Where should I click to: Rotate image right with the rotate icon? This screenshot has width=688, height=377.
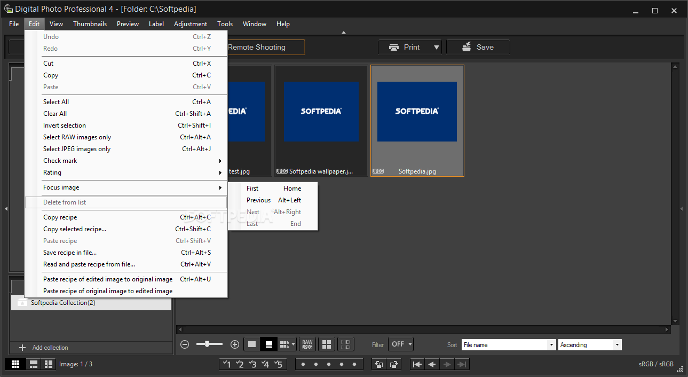[x=394, y=364]
